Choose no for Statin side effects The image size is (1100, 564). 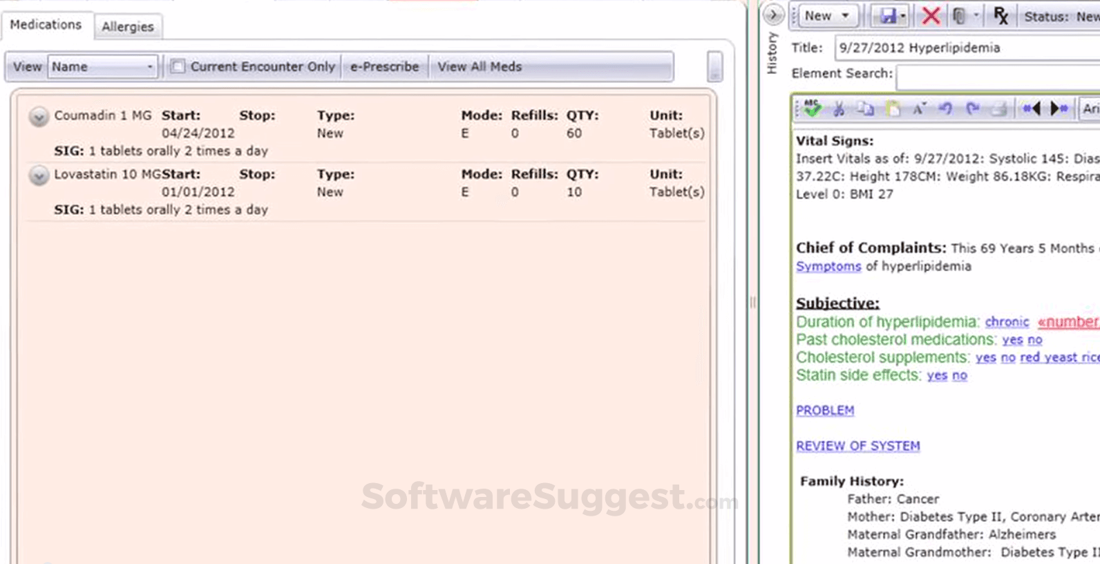[x=960, y=375]
